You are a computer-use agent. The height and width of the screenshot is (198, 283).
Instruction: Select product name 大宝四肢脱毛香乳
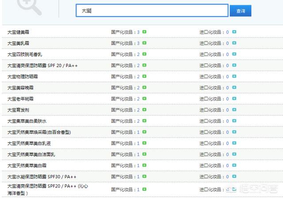click(x=25, y=54)
